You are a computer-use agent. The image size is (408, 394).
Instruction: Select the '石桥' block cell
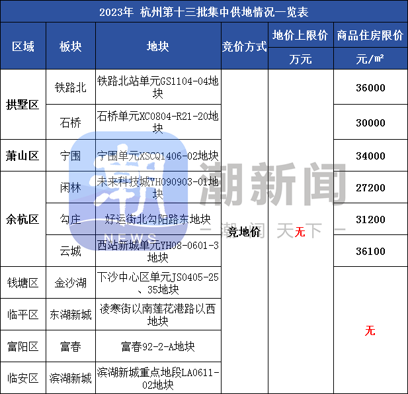click(x=71, y=123)
